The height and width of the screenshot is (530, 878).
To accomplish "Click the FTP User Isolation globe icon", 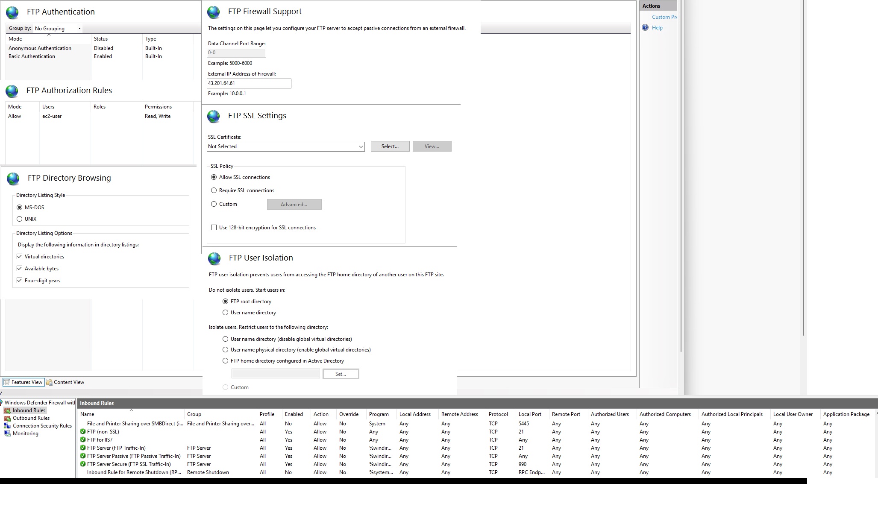I will pos(214,258).
